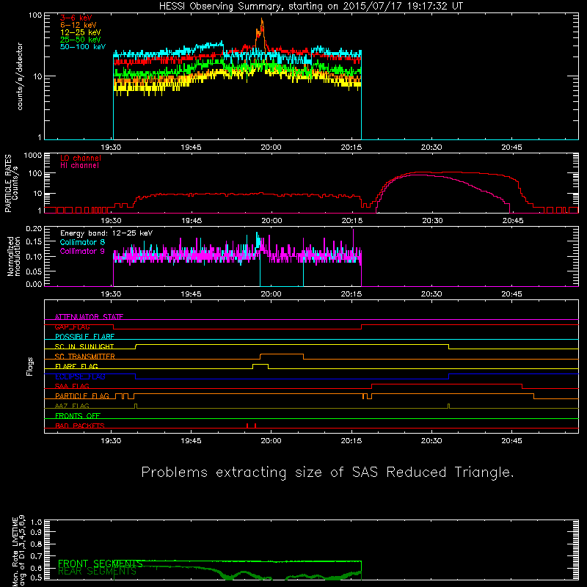Select the 3-6 keV legend label

click(76, 18)
